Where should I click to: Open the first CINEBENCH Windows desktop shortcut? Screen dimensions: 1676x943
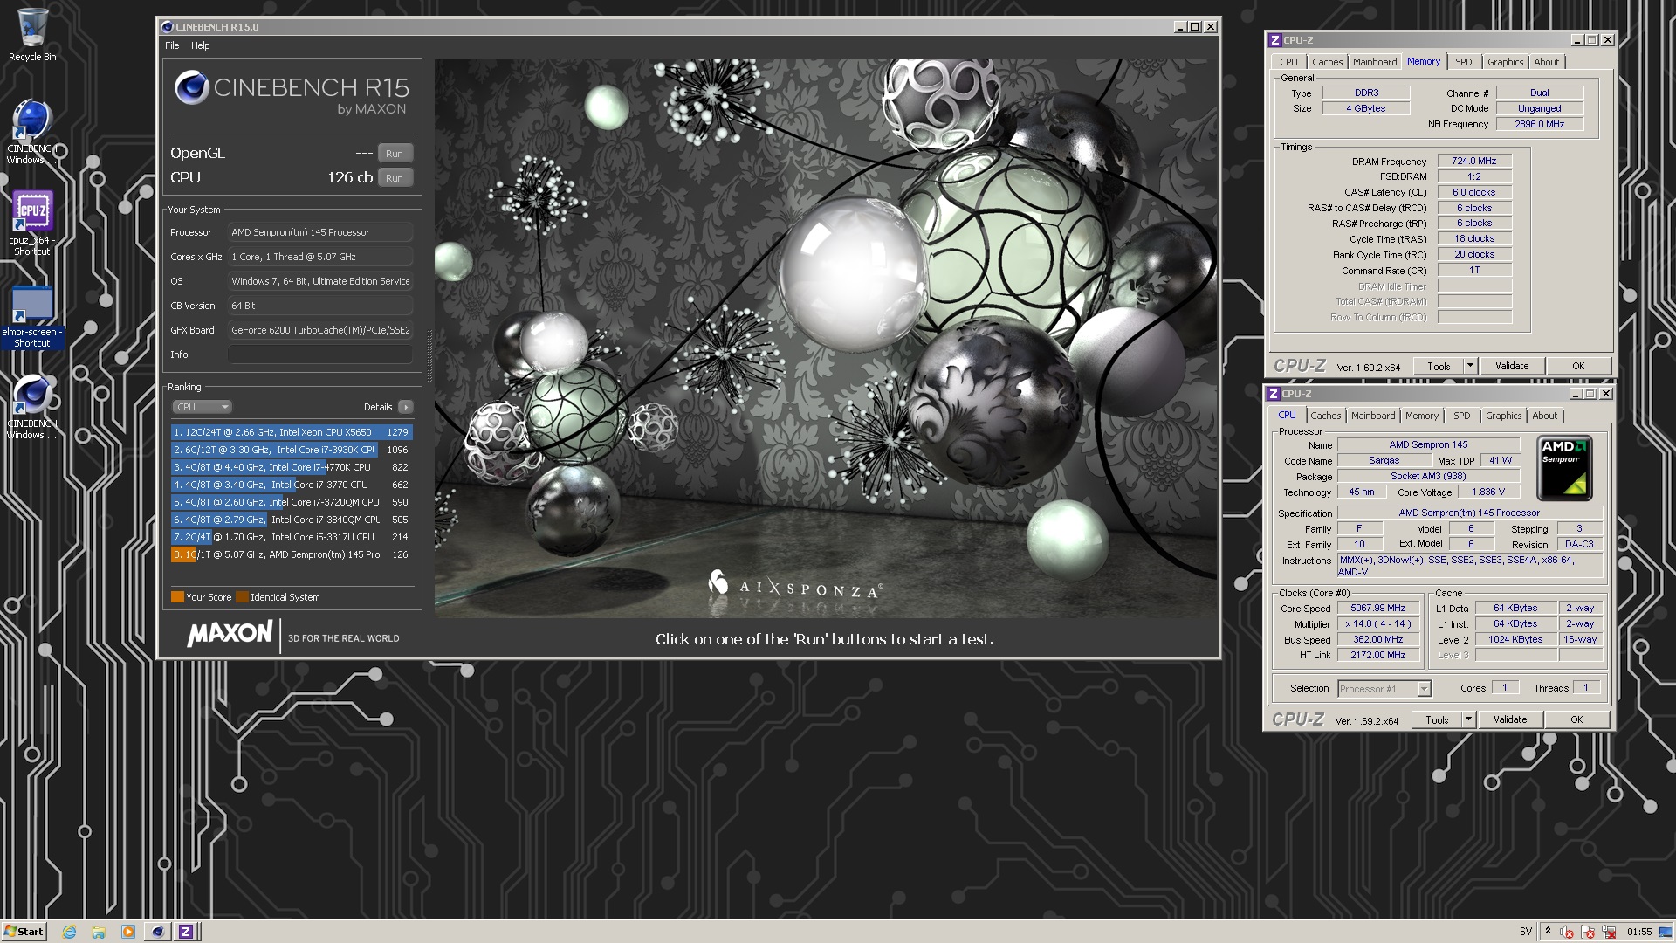point(32,131)
